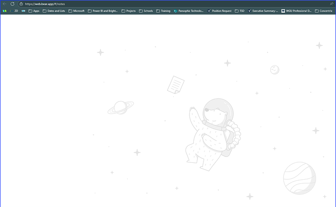Open the blue bookmark icon after ZD

pyautogui.click(x=23, y=11)
